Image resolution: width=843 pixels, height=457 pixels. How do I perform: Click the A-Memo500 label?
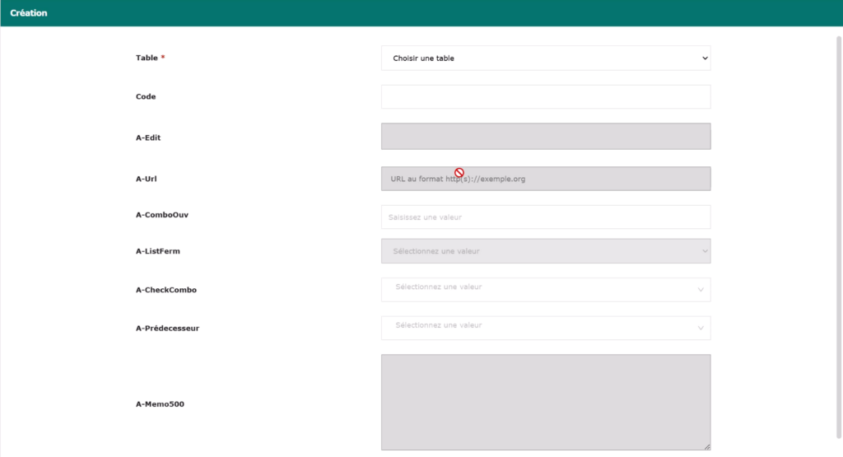coord(160,404)
